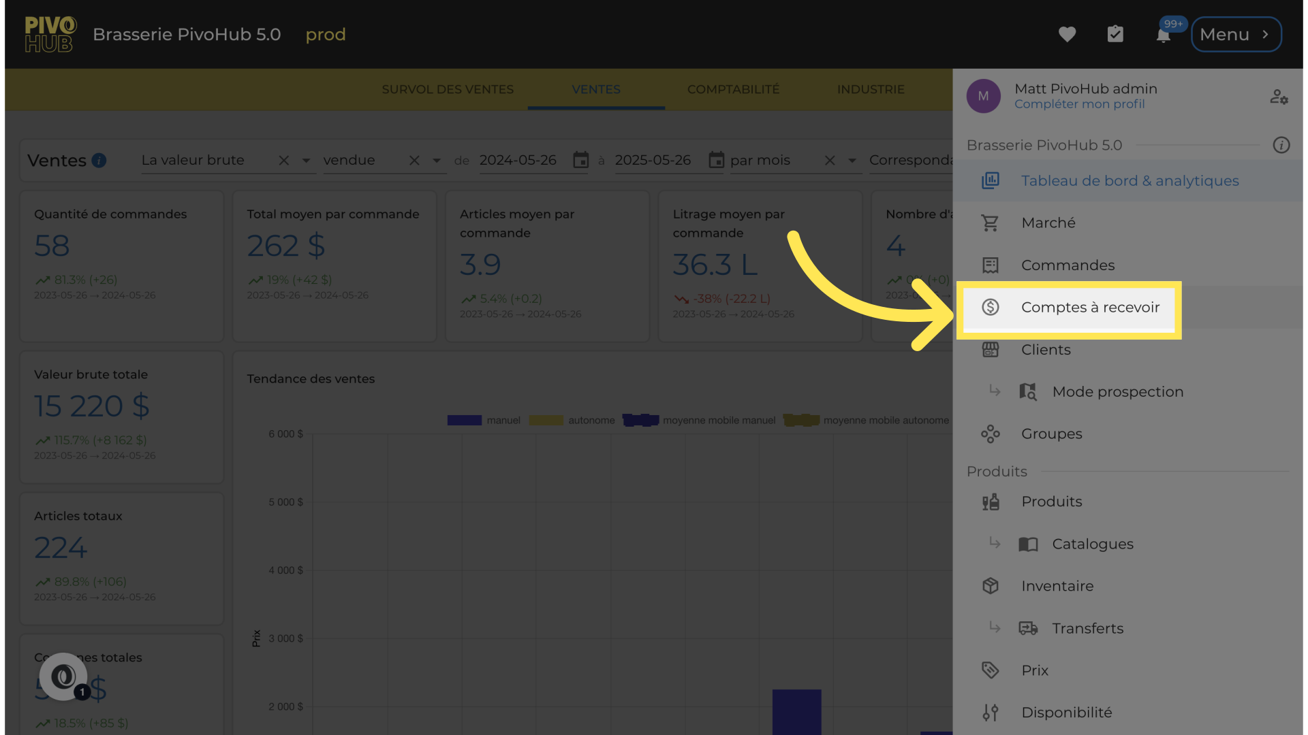Open the tasks clipboard icon
Screen dimensions: 1308x735
pyautogui.click(x=1115, y=34)
